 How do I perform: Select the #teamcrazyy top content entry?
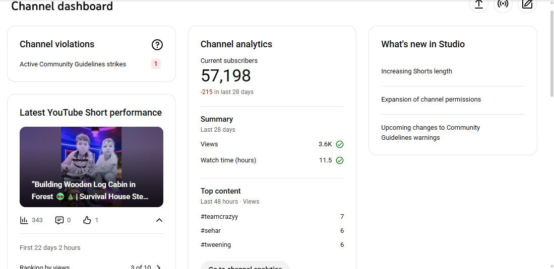click(219, 217)
